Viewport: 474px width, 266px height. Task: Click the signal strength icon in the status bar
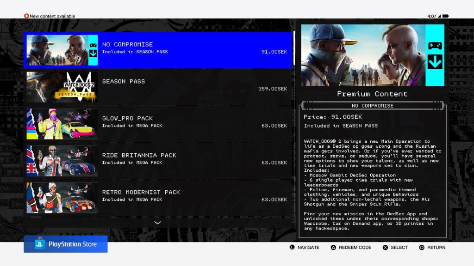(439, 16)
